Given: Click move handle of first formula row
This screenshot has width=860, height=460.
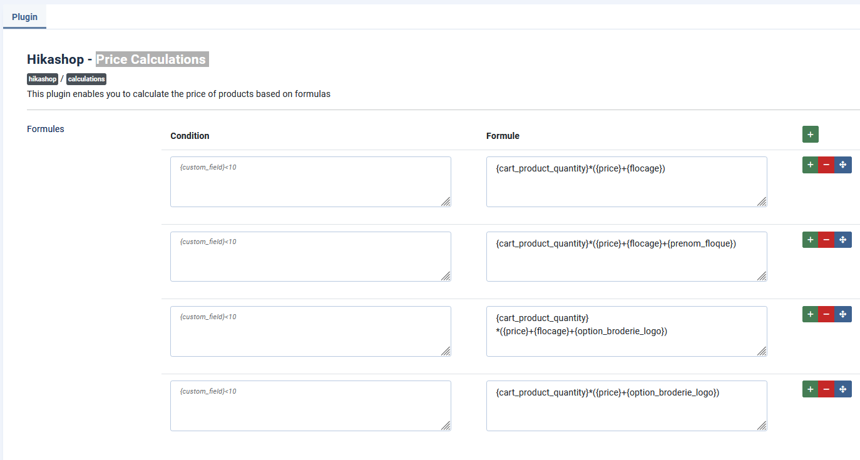Looking at the screenshot, I should click(843, 165).
